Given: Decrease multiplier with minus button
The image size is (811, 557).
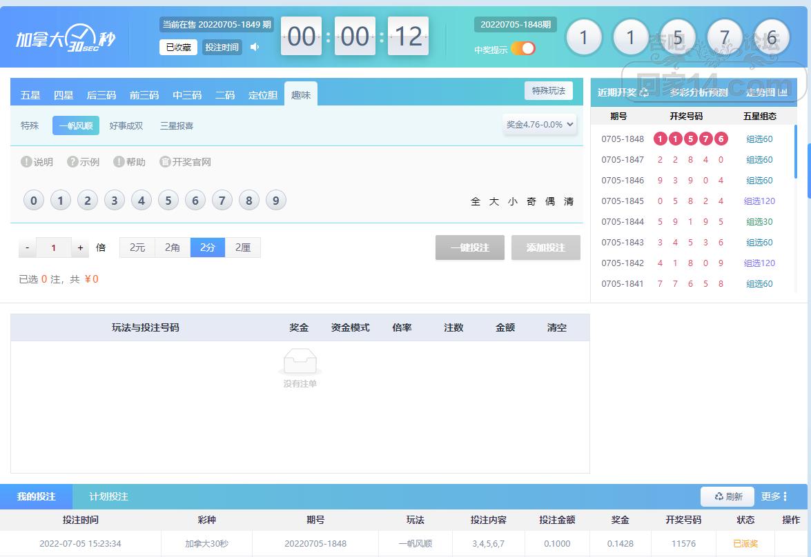Looking at the screenshot, I should [27, 247].
